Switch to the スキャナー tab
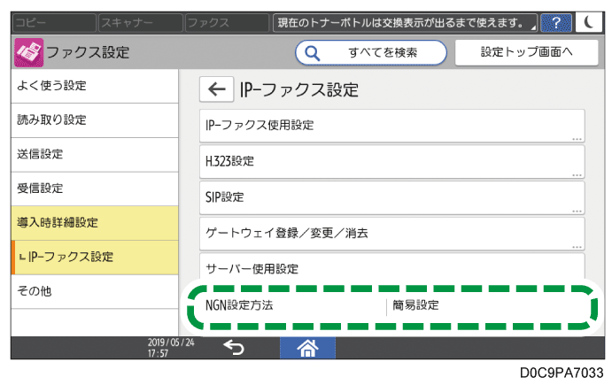Viewport: 612px width, 385px height. pos(141,23)
